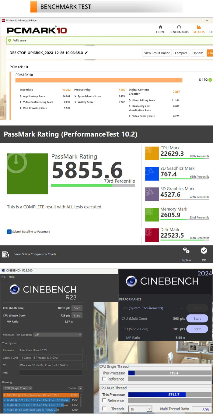Click the PCMark 10 orange score bar
Viewport: 213px width, 415px height.
99,80
